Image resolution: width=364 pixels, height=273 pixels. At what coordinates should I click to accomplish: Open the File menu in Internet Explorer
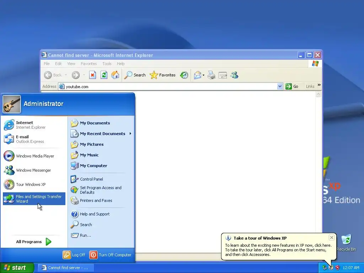pyautogui.click(x=47, y=64)
